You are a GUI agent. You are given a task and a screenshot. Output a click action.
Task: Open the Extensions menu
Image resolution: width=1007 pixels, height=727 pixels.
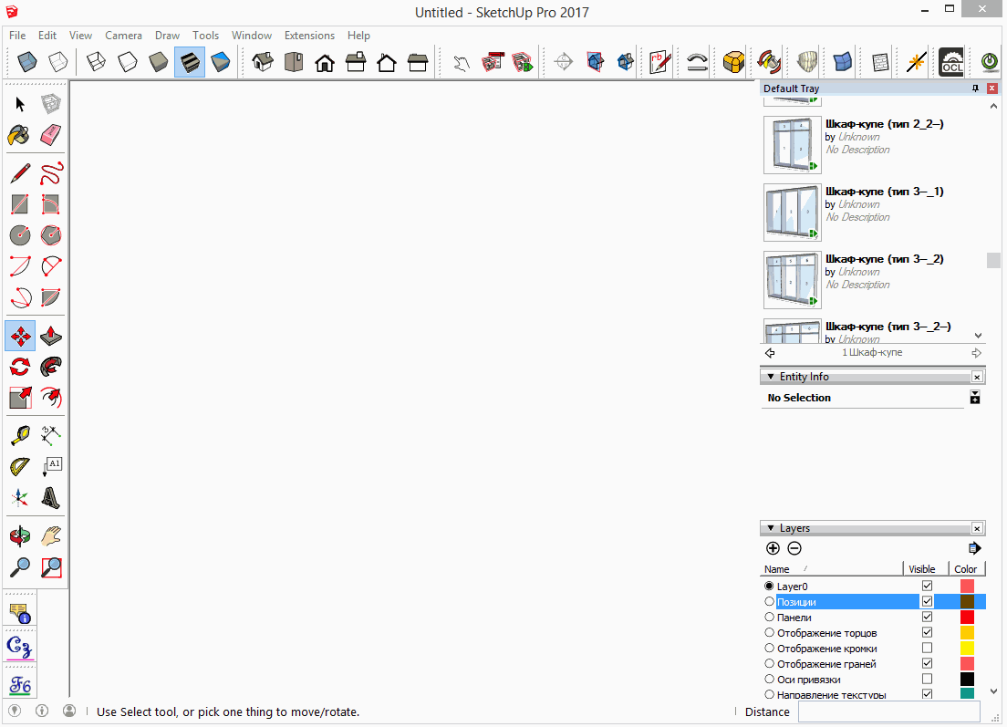pyautogui.click(x=309, y=36)
